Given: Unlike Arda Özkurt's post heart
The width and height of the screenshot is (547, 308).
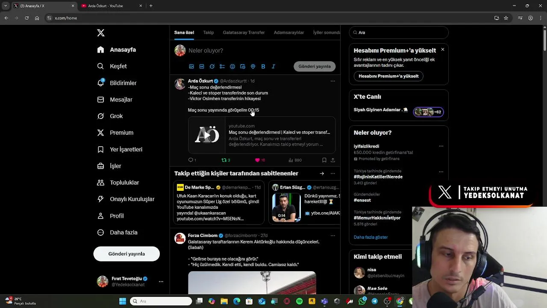Looking at the screenshot, I should (x=260, y=160).
